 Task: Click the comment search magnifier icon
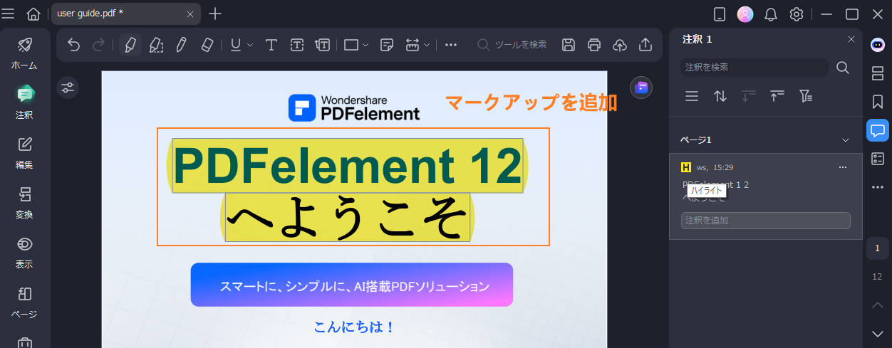click(x=842, y=68)
